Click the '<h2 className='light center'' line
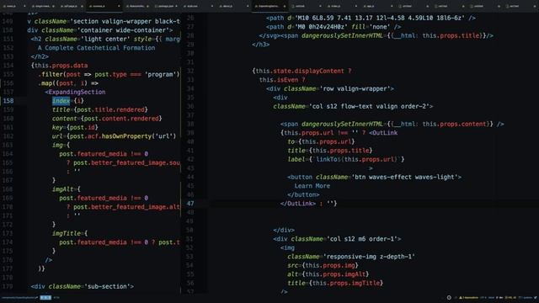This screenshot has height=303, width=539. pos(105,39)
